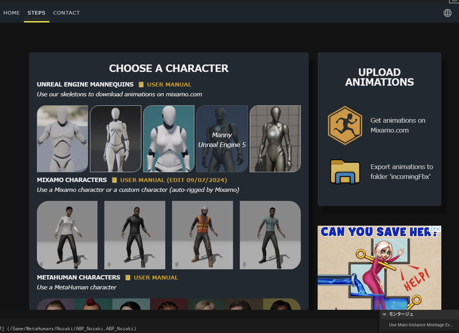Select Mixamo character with orange safety vest
The height and width of the screenshot is (333, 459).
(x=202, y=235)
